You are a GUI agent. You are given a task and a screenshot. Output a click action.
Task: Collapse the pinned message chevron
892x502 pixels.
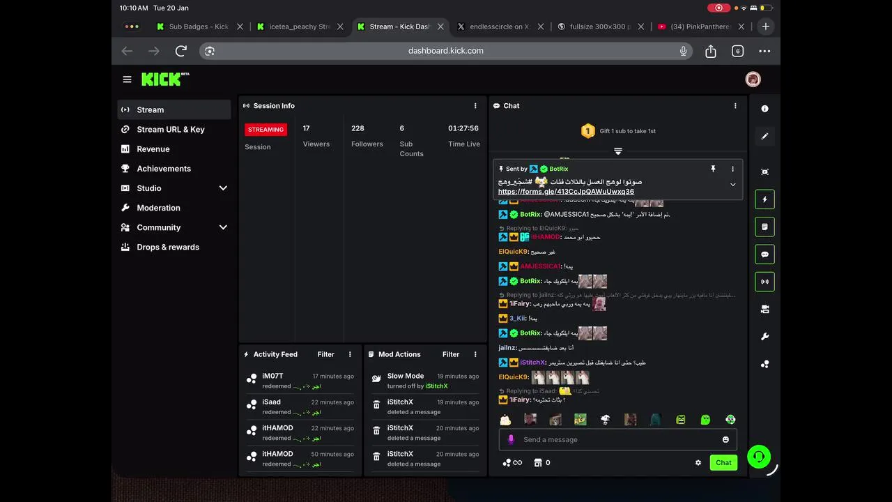(732, 185)
